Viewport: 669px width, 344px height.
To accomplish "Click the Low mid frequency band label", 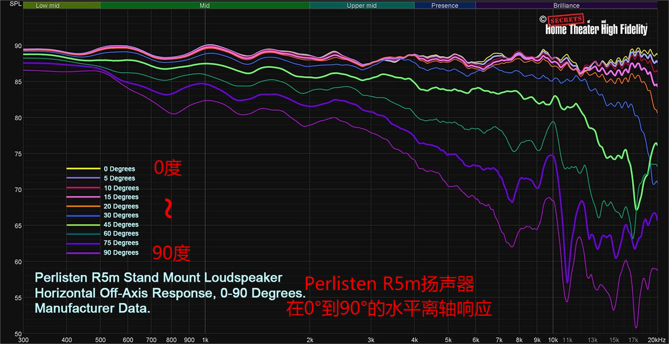I will point(49,6).
